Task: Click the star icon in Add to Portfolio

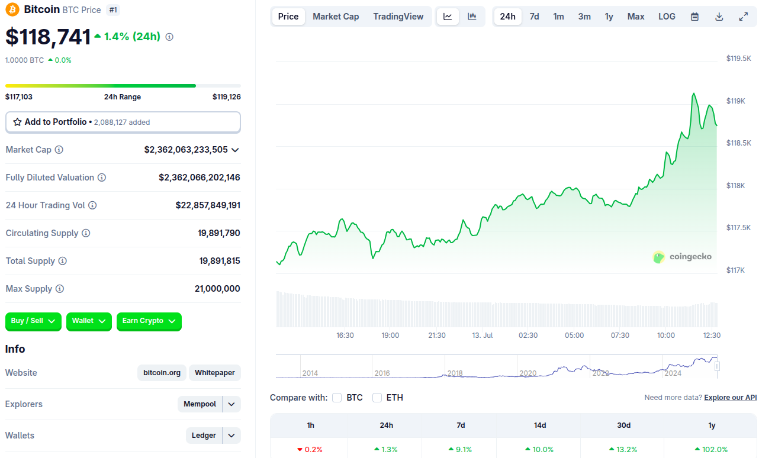Action: [17, 122]
